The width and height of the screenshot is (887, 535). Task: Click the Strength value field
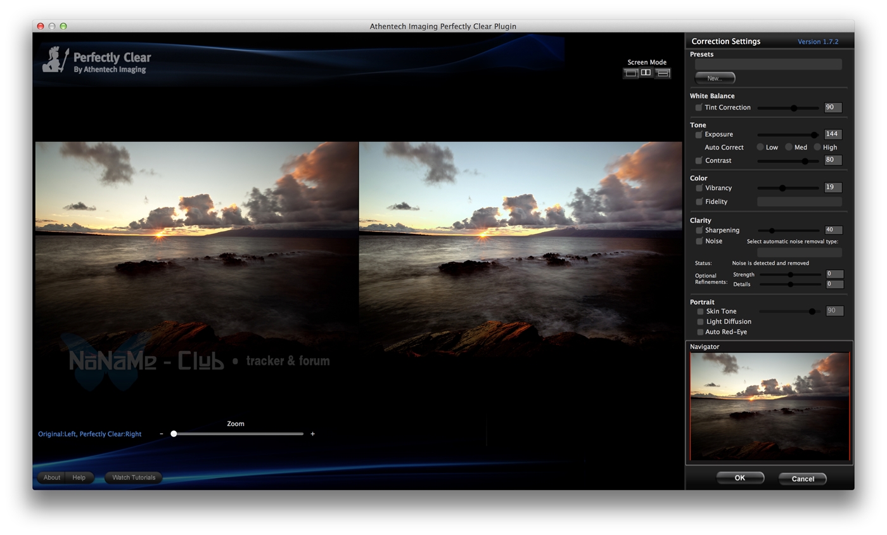pyautogui.click(x=834, y=274)
